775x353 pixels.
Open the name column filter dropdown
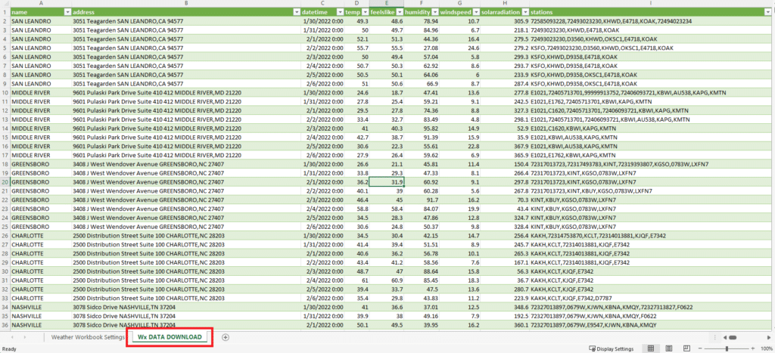[67, 13]
